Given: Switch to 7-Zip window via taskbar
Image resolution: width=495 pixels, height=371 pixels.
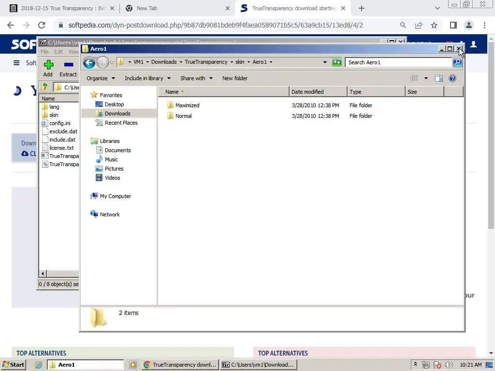Looking at the screenshot, I should 258,365.
